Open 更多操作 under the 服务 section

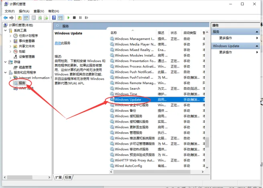[225, 38]
